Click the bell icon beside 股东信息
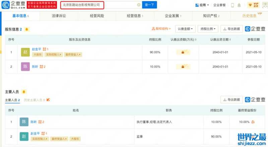Image resolution: width=268 pixels, height=147 pixels. (27, 29)
